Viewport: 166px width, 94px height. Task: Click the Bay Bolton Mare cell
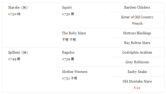[137, 43]
